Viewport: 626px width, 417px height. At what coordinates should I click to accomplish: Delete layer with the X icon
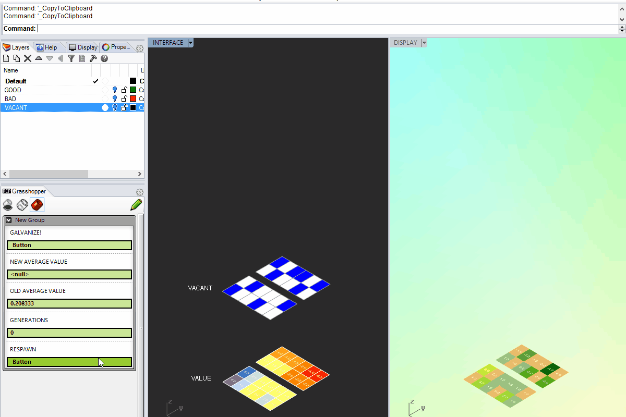(28, 58)
